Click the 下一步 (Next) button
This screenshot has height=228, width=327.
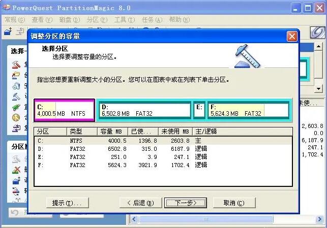[185, 203]
